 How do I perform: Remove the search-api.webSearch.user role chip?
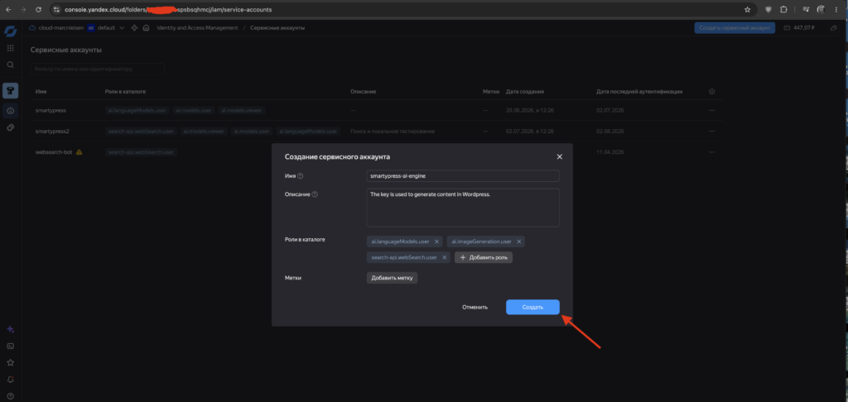tap(444, 258)
